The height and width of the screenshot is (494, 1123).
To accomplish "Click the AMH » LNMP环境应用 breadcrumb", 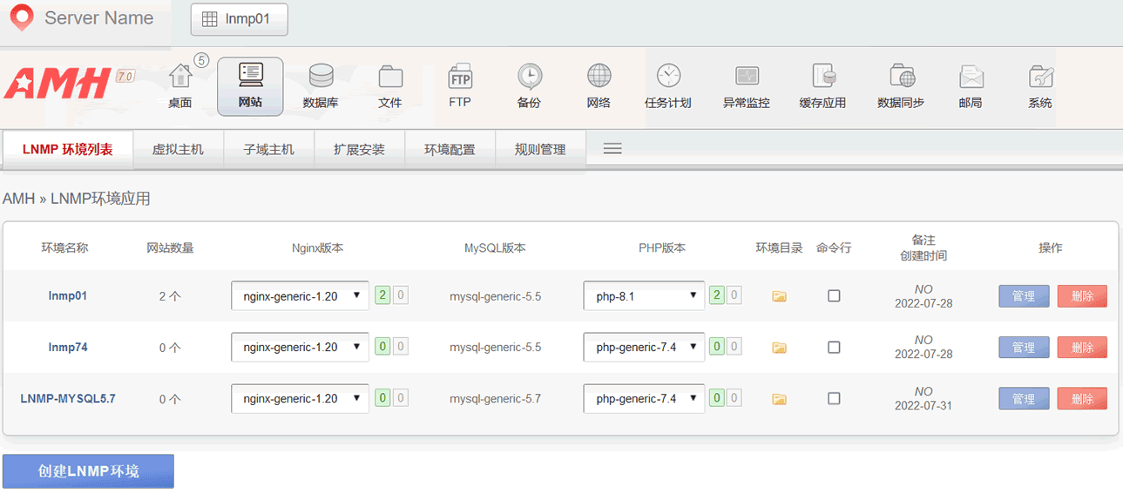I will click(x=77, y=199).
